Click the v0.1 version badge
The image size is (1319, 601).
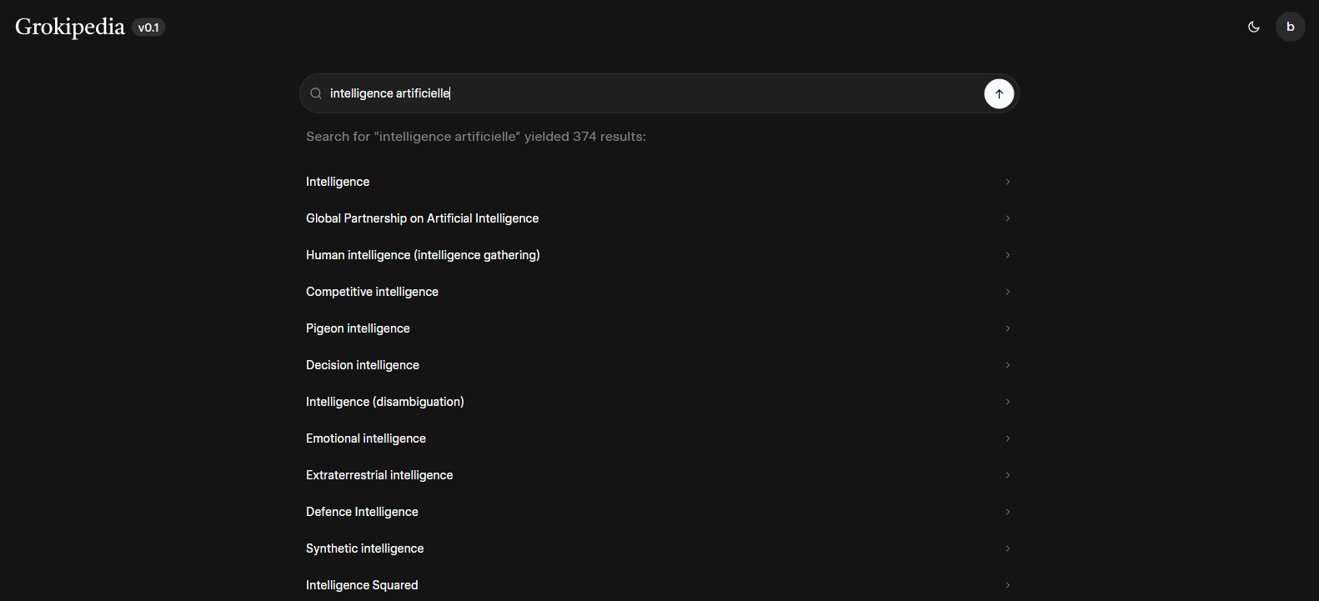148,28
